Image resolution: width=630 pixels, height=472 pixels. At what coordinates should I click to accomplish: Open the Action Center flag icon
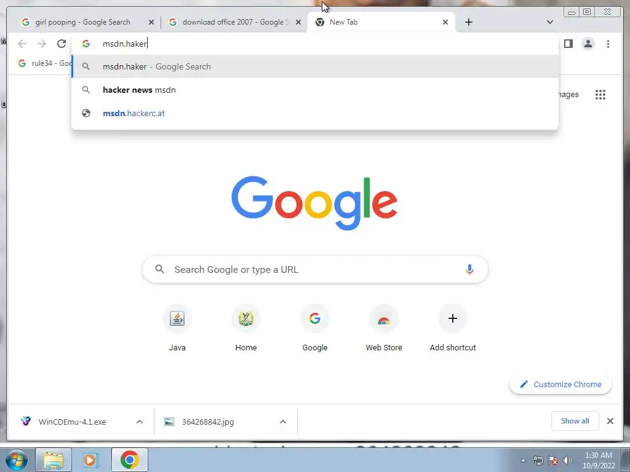pos(553,460)
